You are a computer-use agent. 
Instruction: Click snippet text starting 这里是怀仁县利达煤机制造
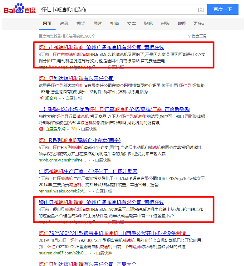pyautogui.click(x=121, y=89)
